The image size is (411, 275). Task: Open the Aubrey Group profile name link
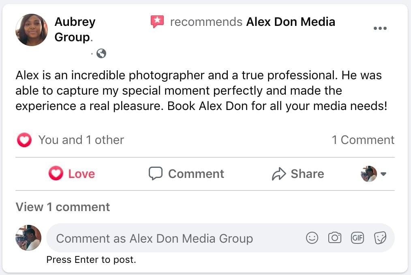tap(75, 29)
